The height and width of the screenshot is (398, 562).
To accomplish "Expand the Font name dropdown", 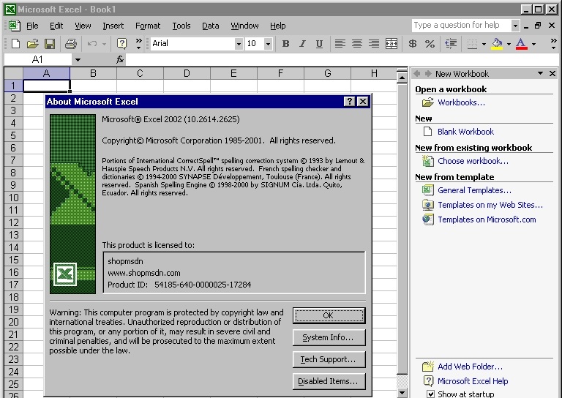I will point(239,44).
